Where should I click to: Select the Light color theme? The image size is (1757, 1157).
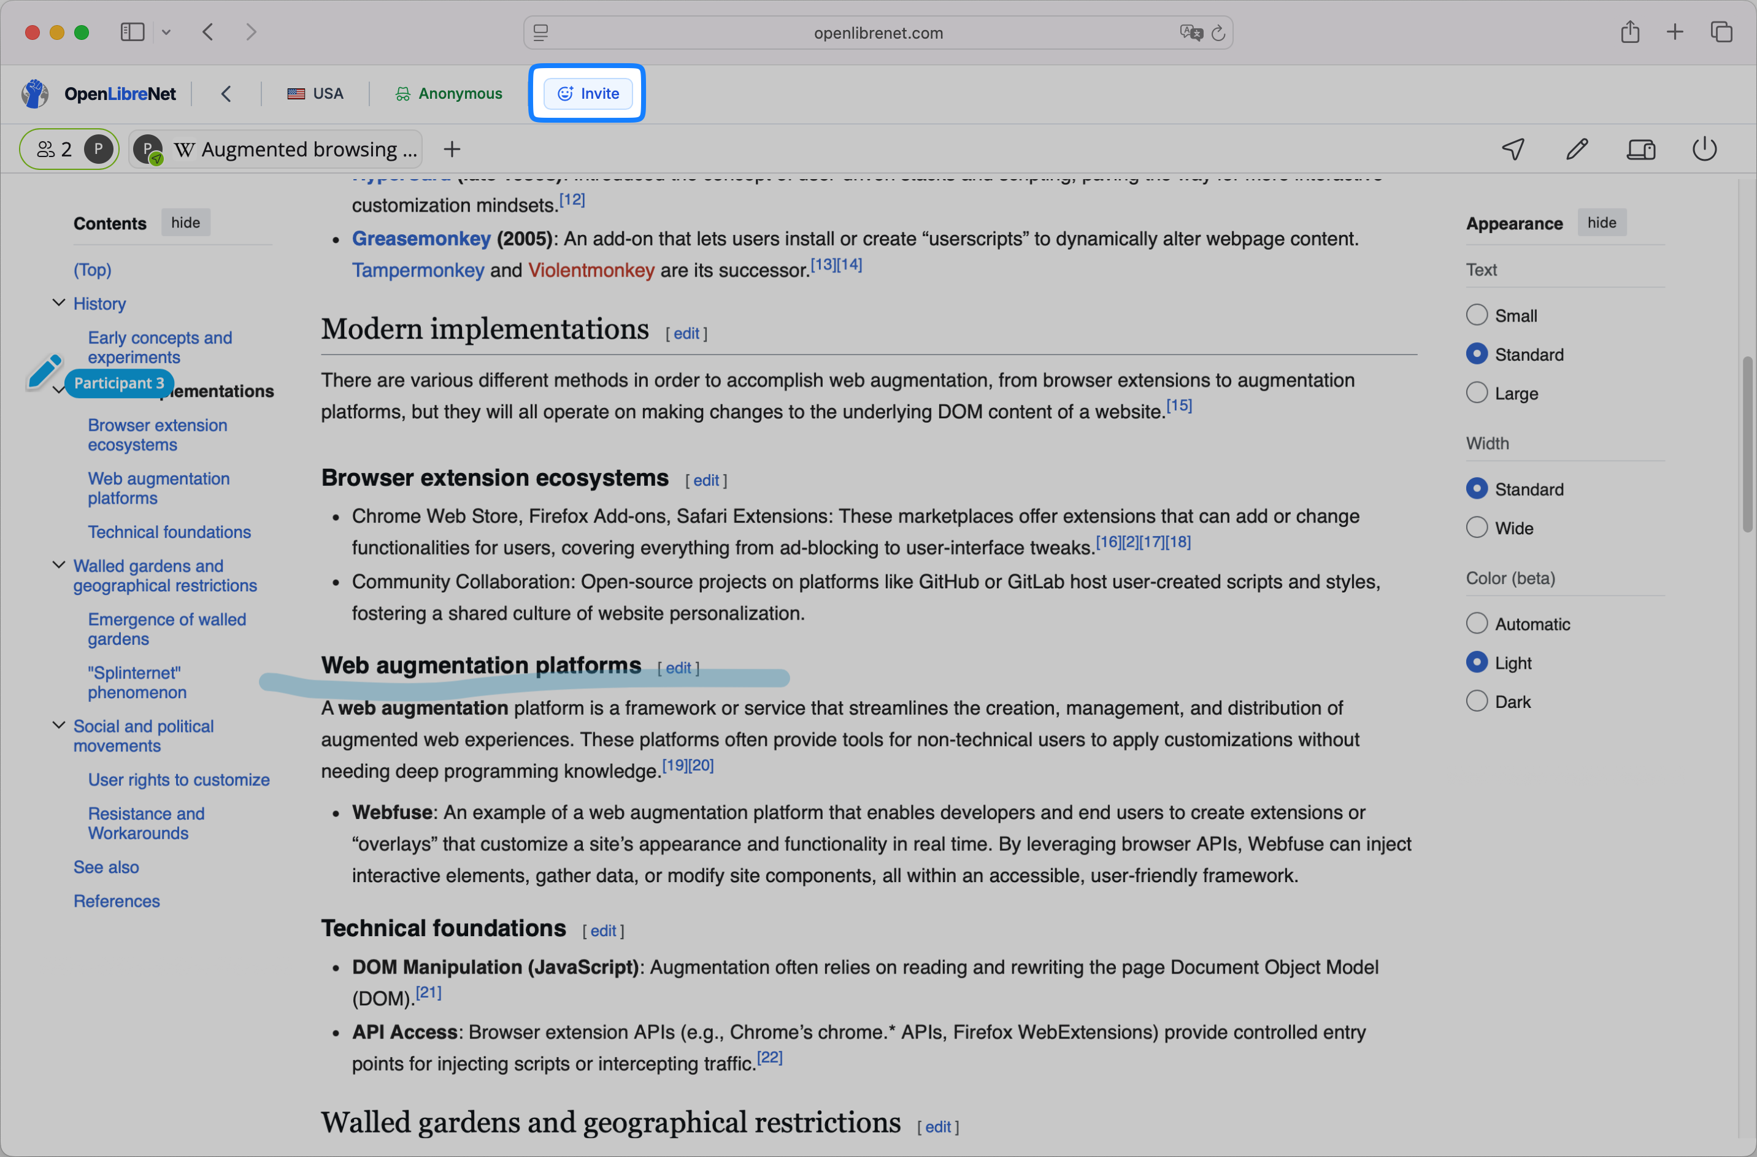(1477, 661)
